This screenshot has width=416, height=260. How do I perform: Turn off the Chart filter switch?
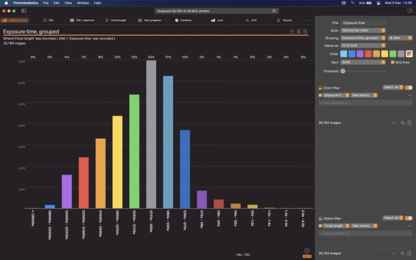tap(408, 88)
